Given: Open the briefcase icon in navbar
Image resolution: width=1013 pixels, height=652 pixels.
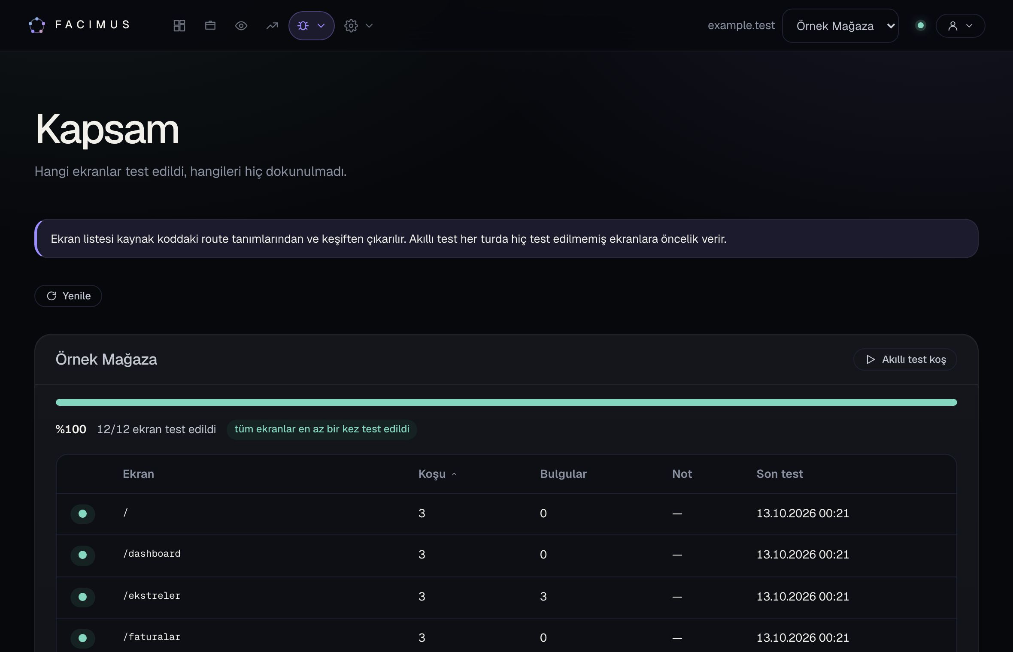Looking at the screenshot, I should point(210,26).
